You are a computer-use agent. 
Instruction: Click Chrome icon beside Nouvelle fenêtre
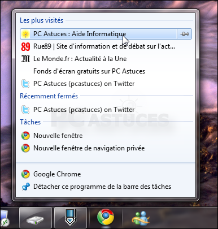[x=25, y=136]
